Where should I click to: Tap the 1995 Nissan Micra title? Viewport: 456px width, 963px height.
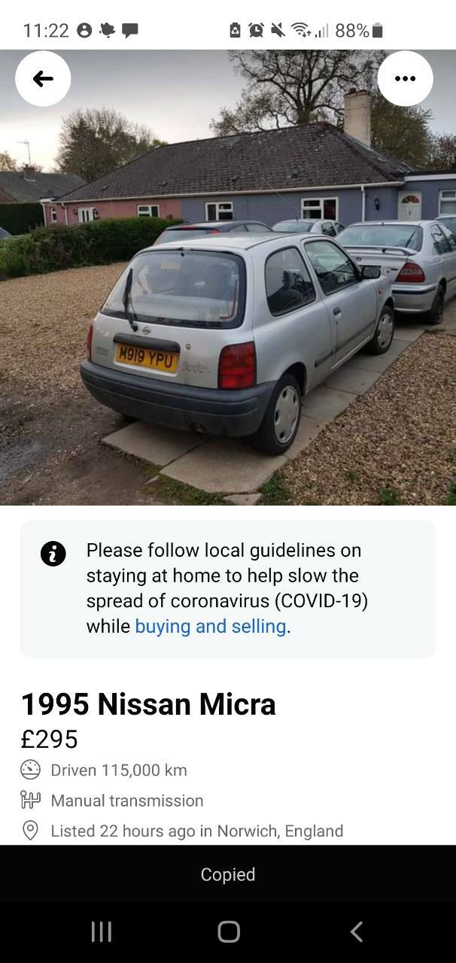pyautogui.click(x=148, y=704)
